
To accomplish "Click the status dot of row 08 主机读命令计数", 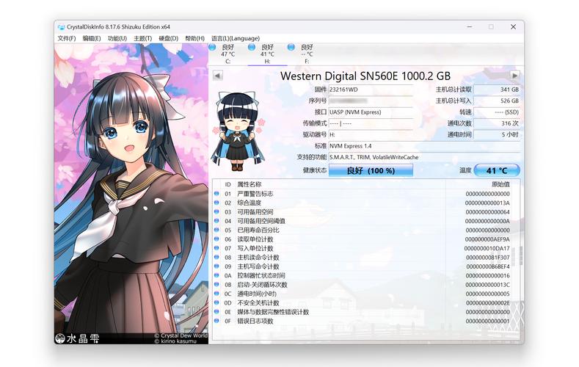I will point(216,258).
